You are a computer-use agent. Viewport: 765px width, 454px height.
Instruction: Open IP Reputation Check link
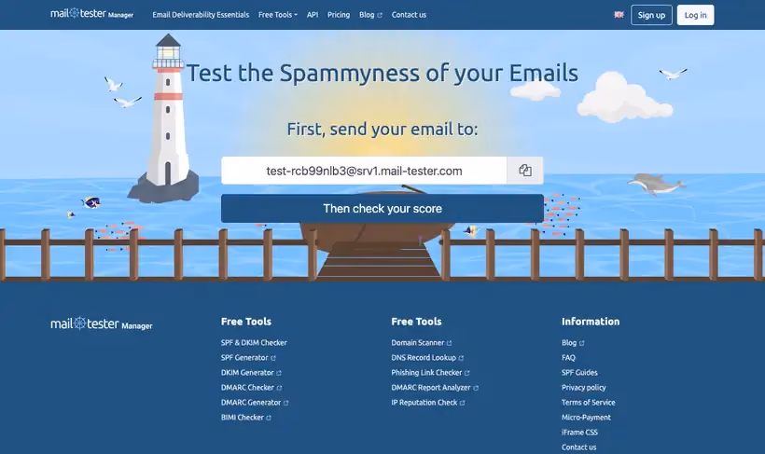tap(427, 403)
